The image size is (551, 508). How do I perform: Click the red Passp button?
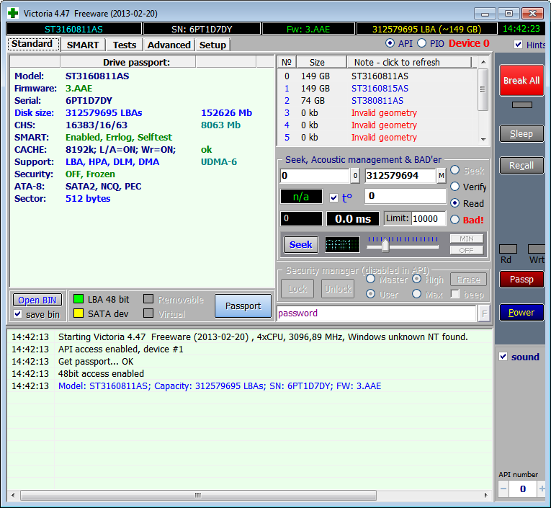(x=521, y=279)
